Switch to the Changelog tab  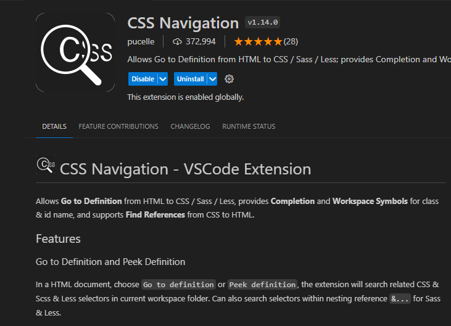[x=190, y=126]
